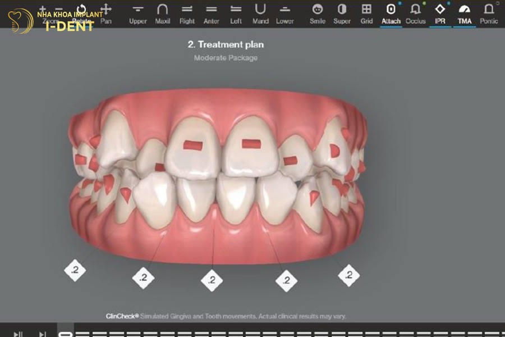Step forward to next aligner stage

[43, 334]
